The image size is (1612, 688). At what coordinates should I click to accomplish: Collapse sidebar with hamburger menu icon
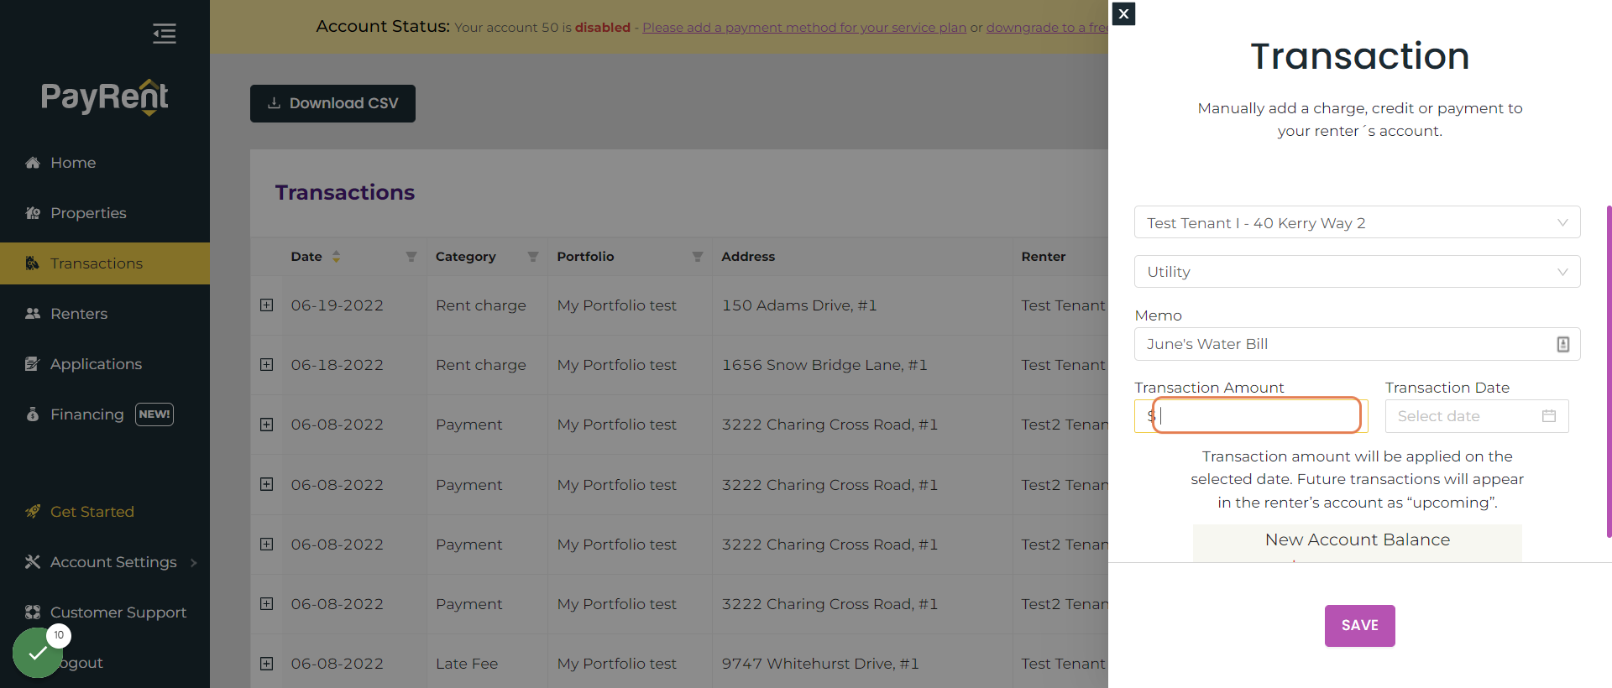(x=164, y=34)
